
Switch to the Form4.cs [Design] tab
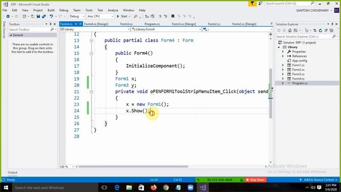pyautogui.click(x=96, y=24)
